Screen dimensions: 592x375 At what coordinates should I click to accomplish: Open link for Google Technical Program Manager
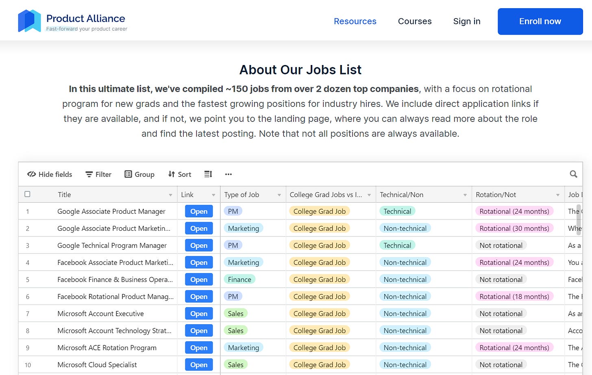[199, 245]
